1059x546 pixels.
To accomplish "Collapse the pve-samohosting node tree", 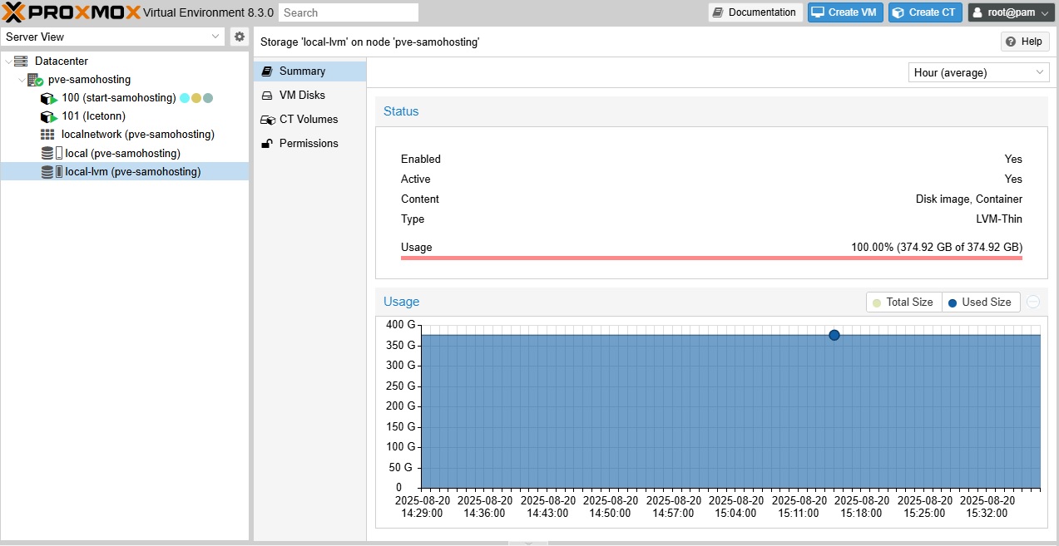I will coord(22,80).
